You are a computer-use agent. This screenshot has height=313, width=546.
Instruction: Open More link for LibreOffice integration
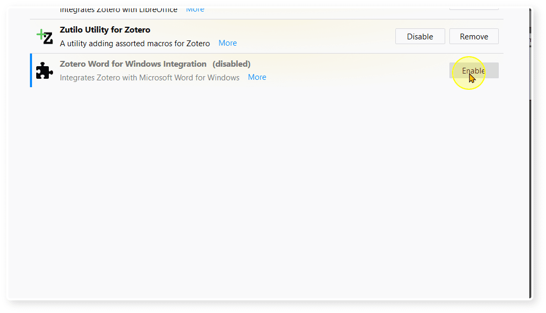coord(195,10)
